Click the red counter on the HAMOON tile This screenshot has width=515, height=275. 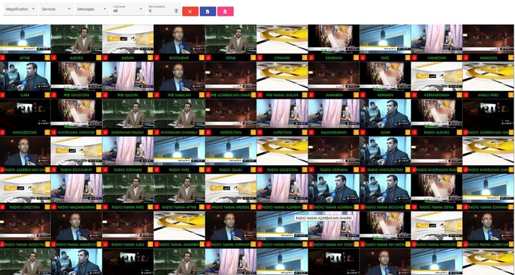(x=466, y=57)
